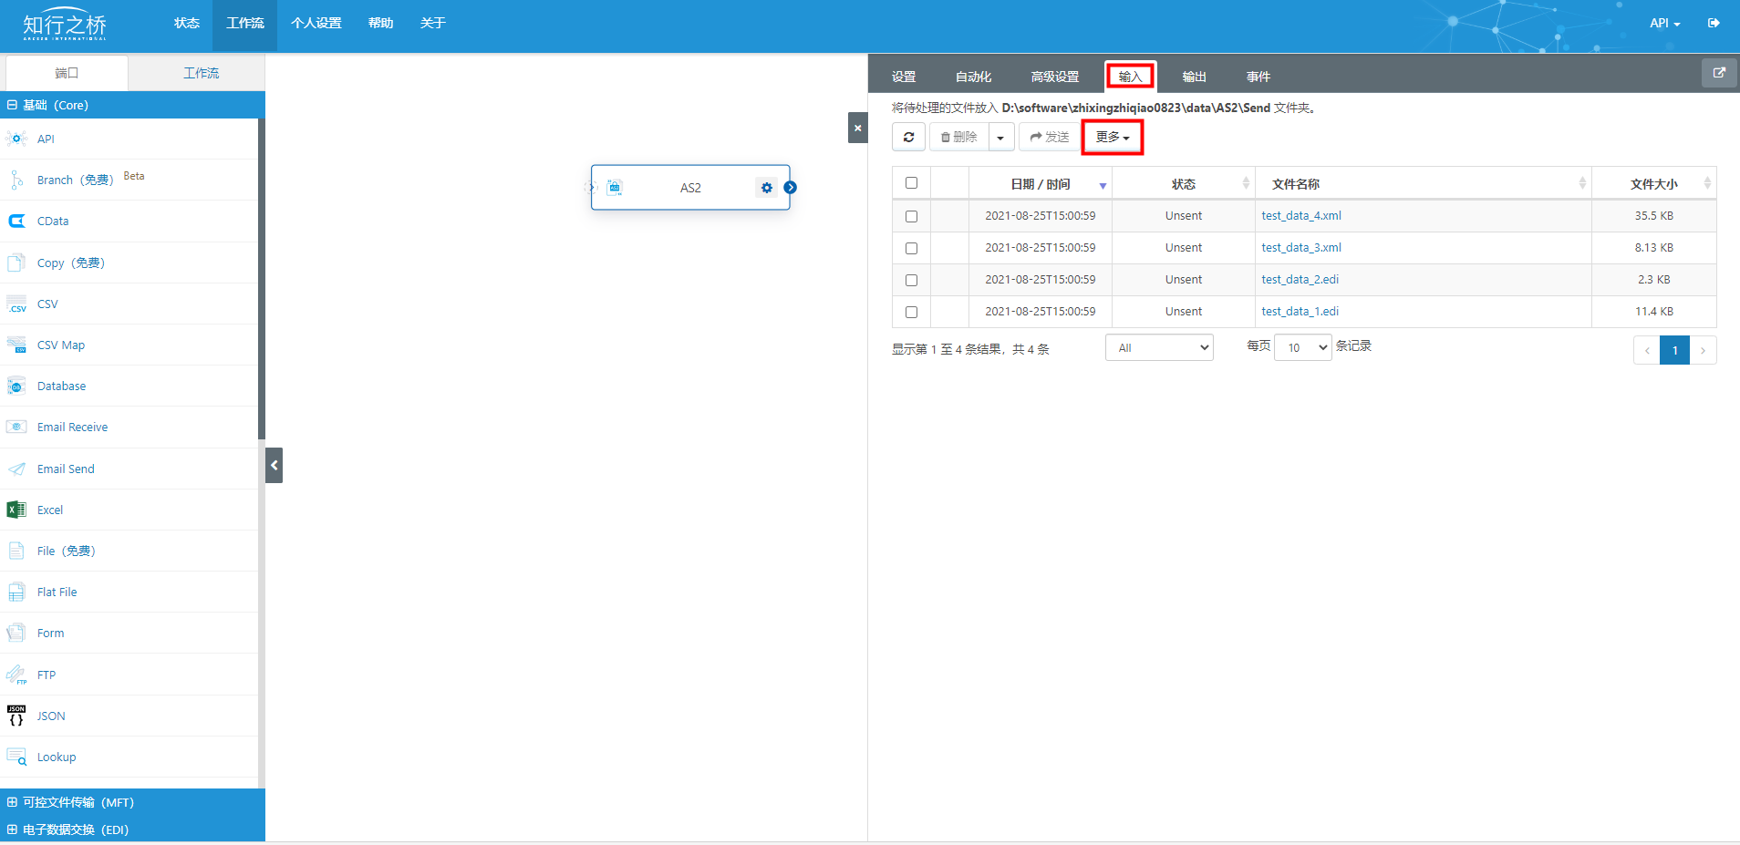
Task: Check the box for test_data_3.xml
Action: coord(911,248)
